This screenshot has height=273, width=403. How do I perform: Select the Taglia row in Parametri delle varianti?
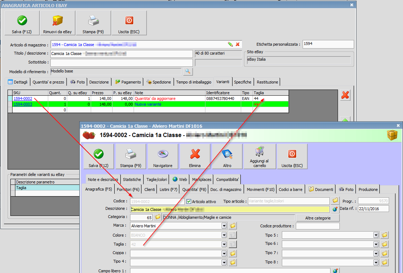[47, 188]
